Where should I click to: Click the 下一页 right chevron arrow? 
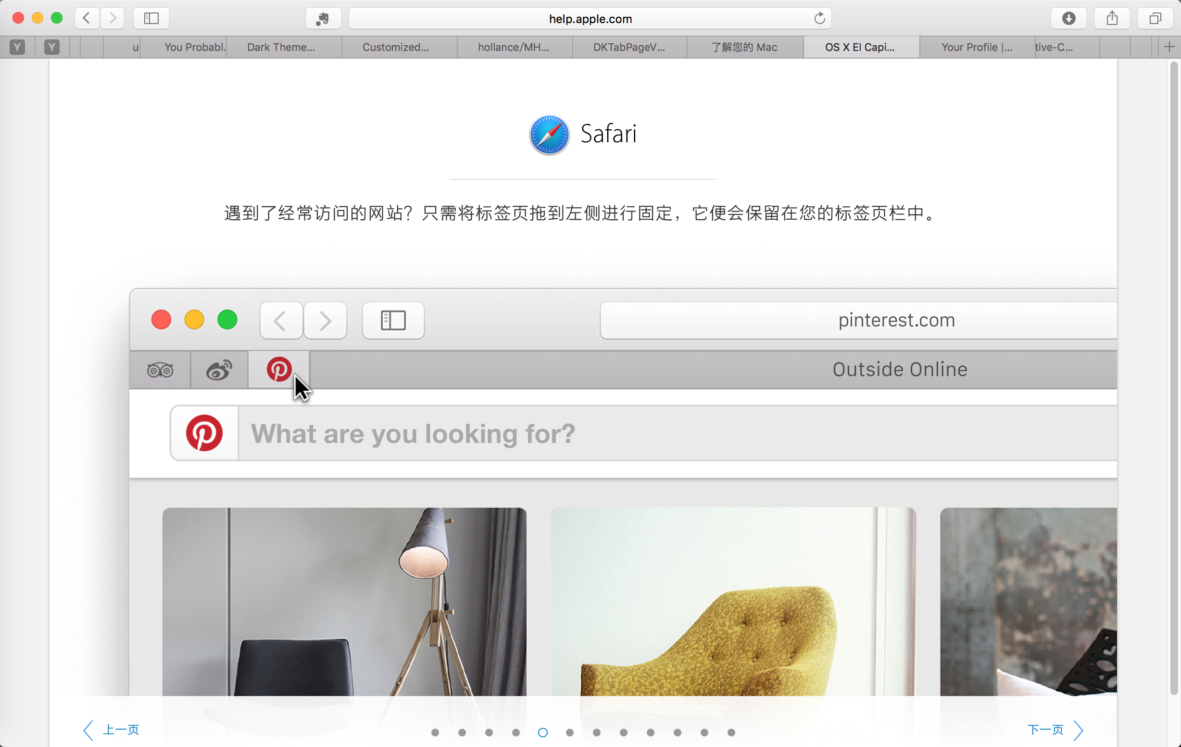click(x=1079, y=730)
